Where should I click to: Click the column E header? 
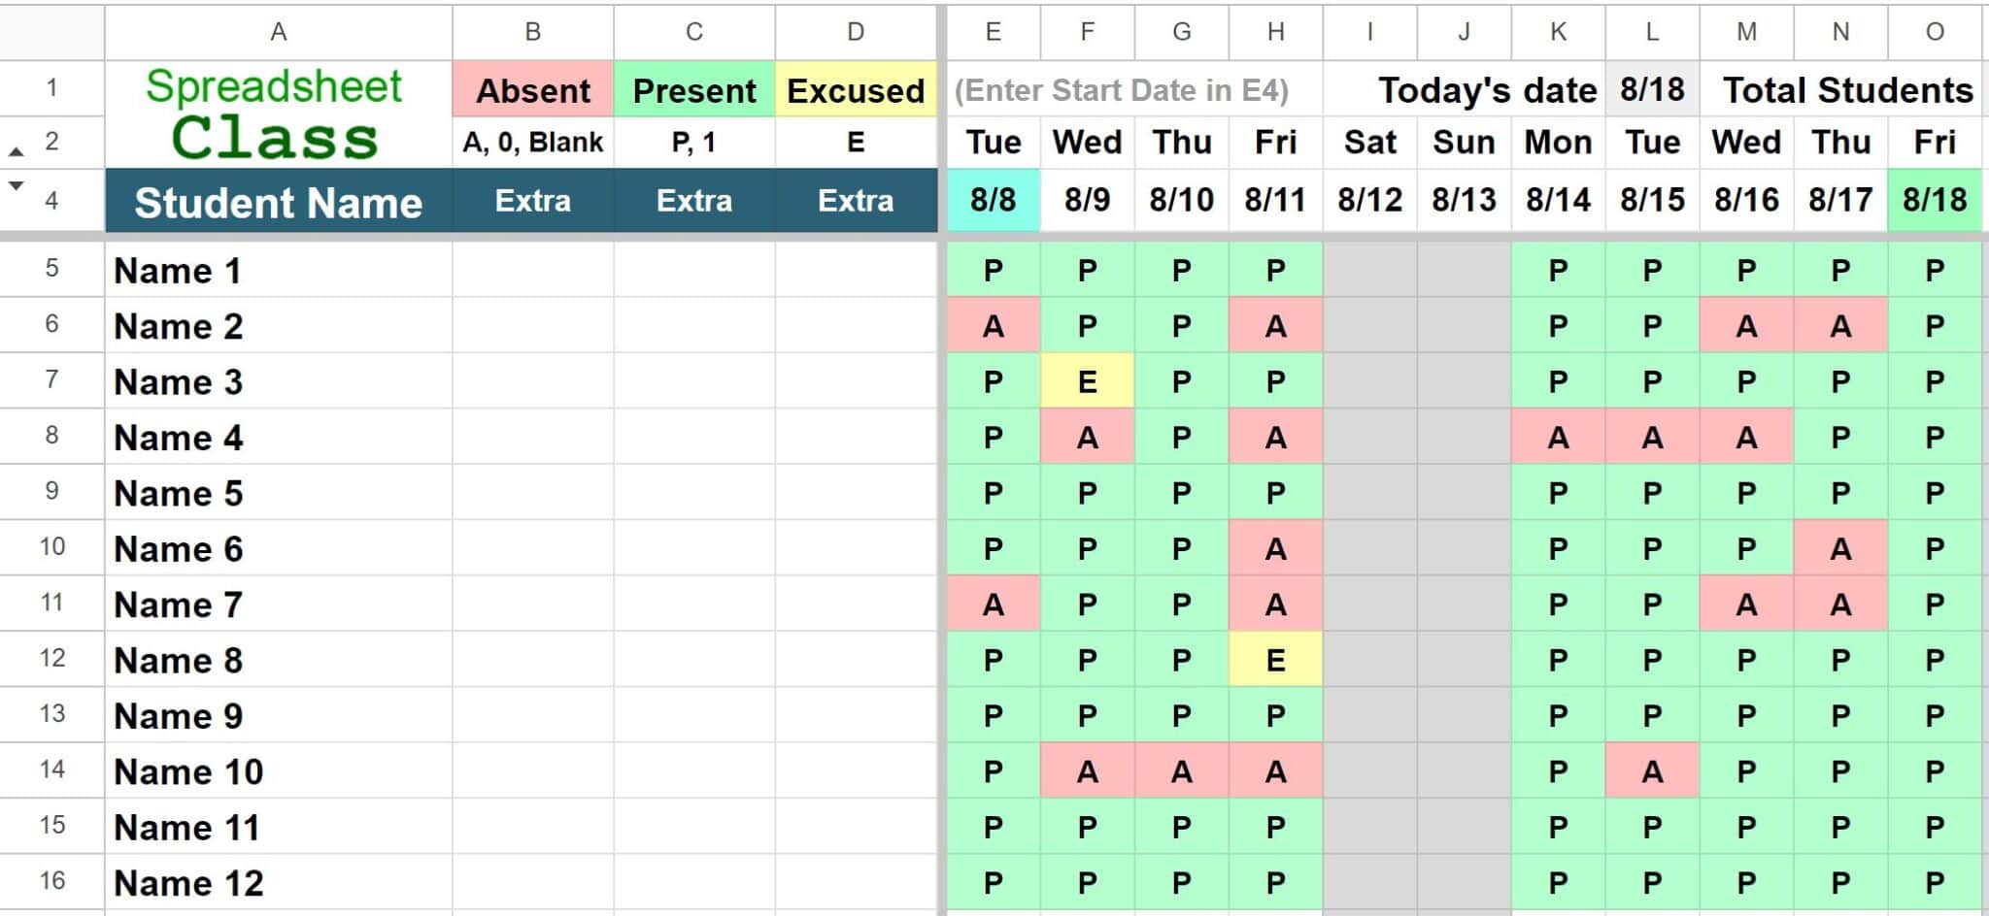tap(992, 30)
